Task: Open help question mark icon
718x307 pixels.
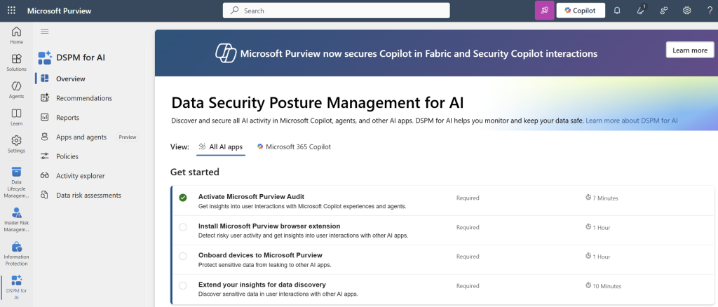Action: coord(710,11)
